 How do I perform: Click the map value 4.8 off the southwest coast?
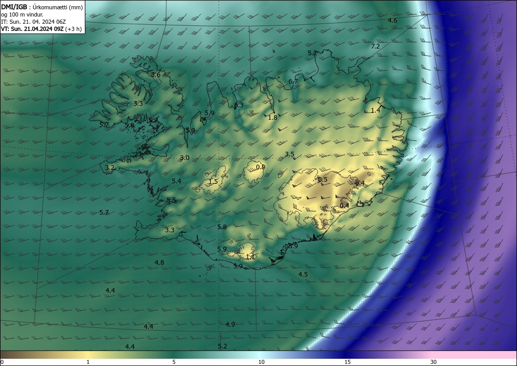159,262
